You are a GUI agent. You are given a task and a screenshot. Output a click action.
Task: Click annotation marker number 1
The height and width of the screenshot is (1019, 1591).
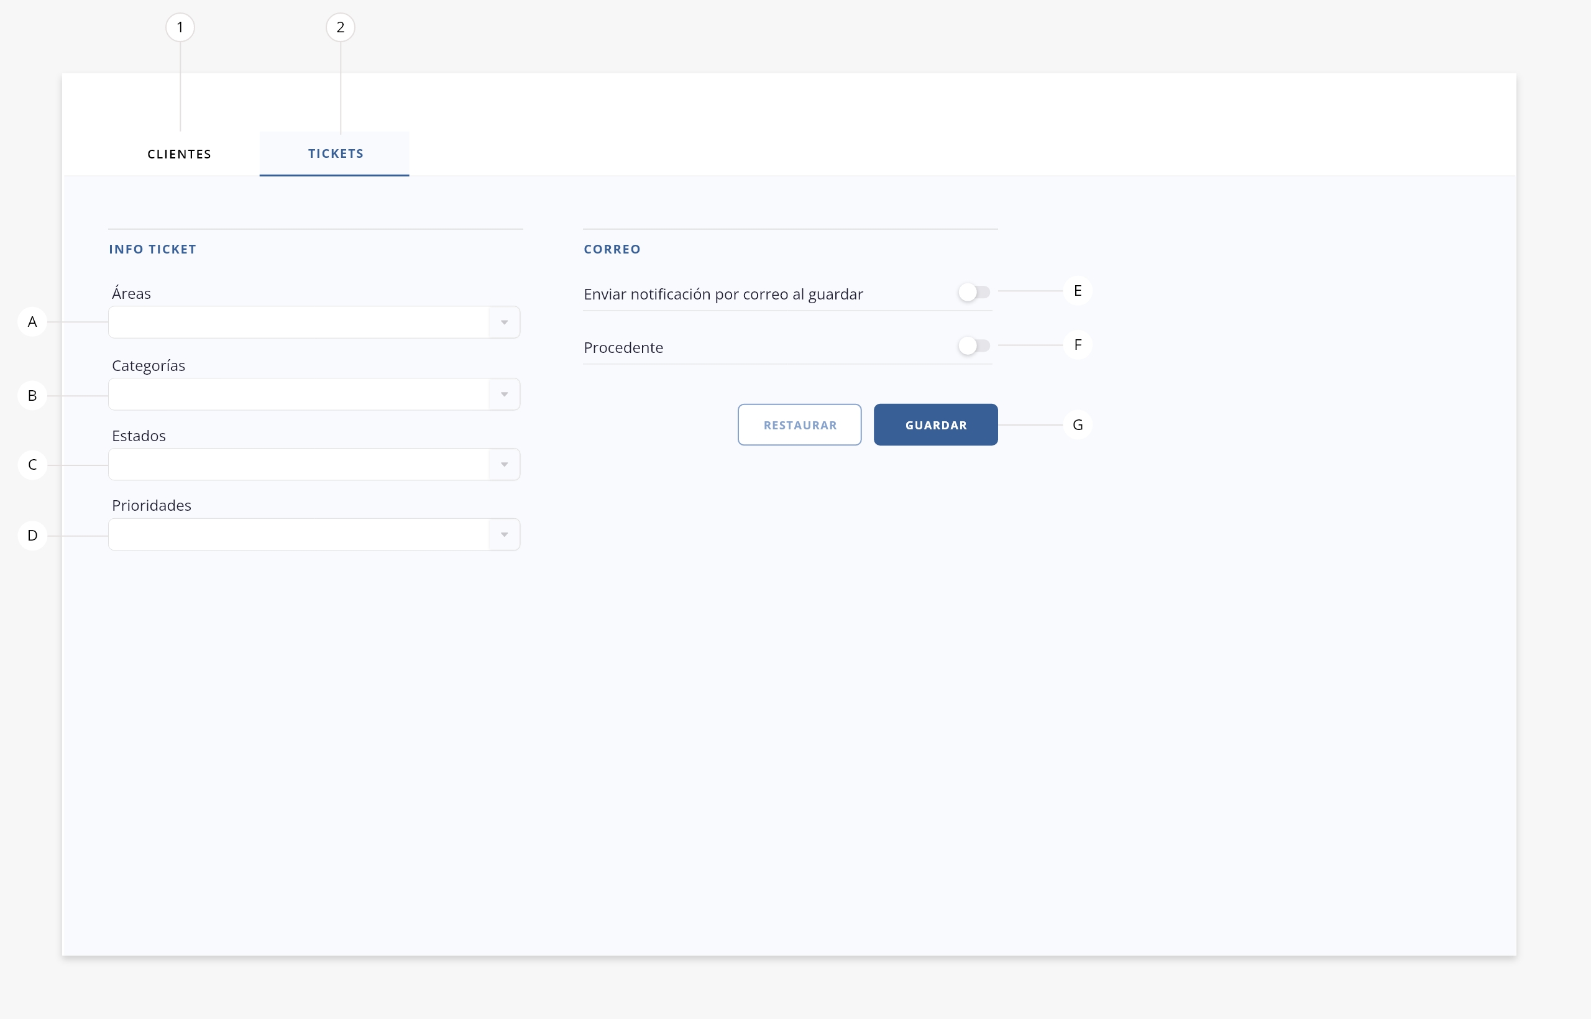(180, 28)
